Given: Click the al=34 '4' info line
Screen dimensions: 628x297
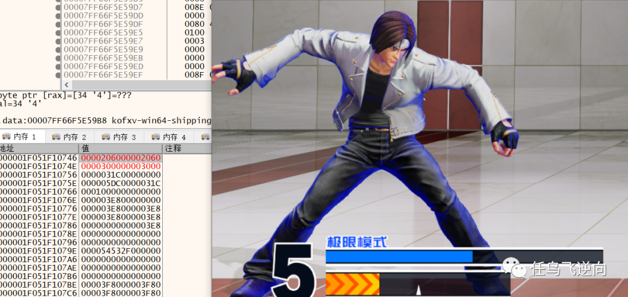Looking at the screenshot, I should pyautogui.click(x=21, y=103).
